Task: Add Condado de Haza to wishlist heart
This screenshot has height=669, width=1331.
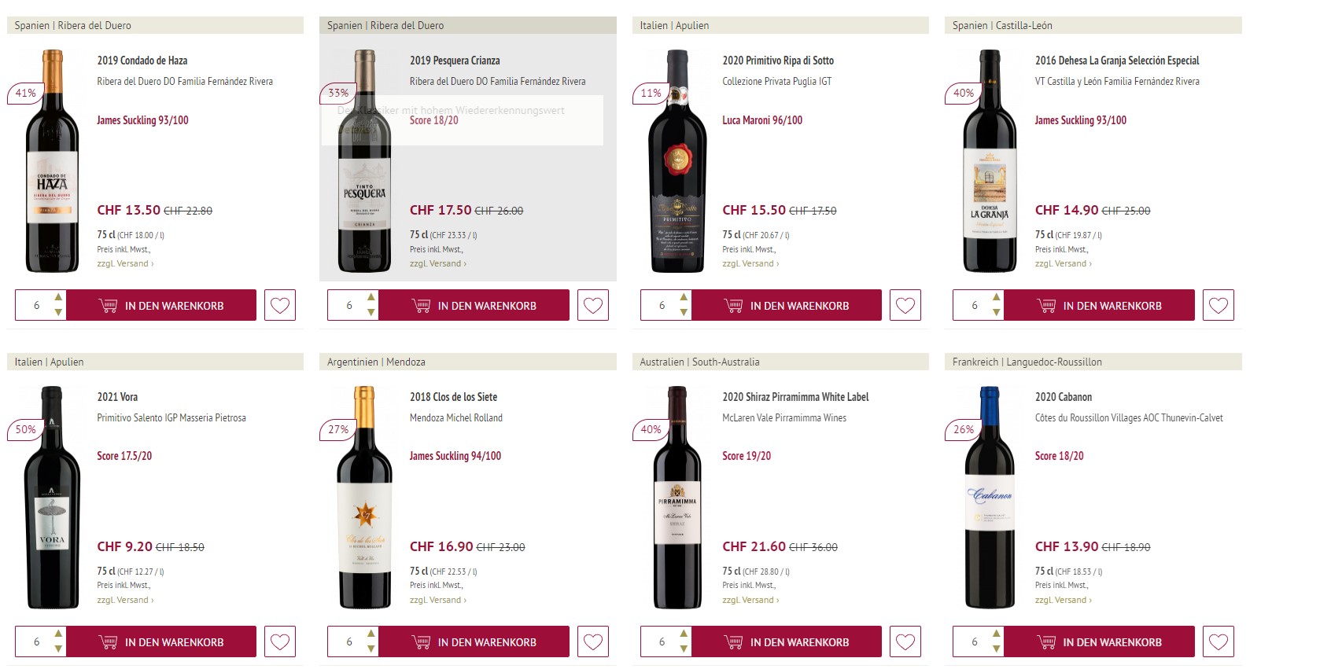Action: [280, 305]
